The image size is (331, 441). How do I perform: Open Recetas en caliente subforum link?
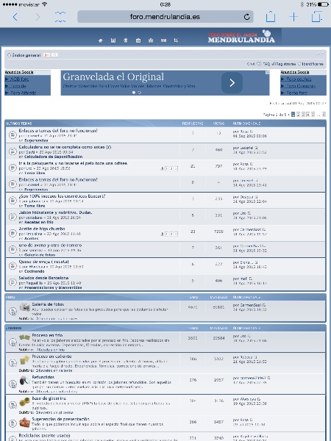pyautogui.click(x=54, y=370)
